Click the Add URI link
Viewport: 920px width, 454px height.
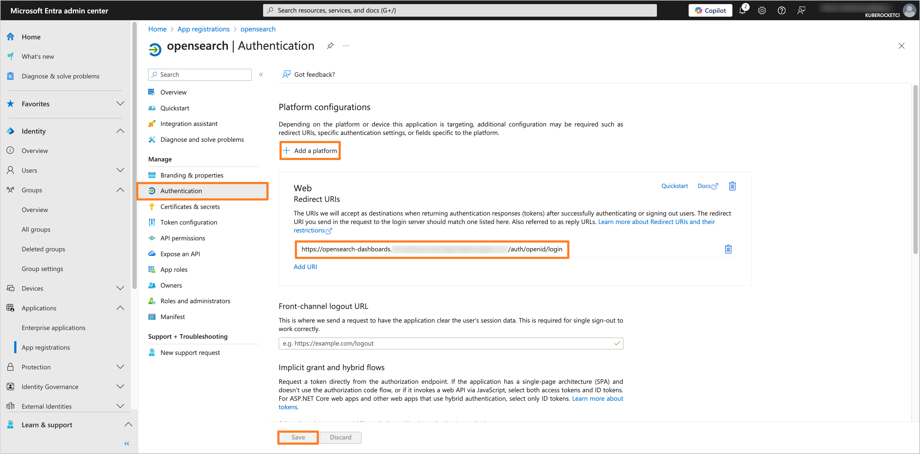[305, 267]
